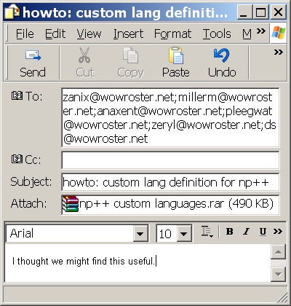This screenshot has width=291, height=306.
Task: Open the Tools menu
Action: pos(217,34)
